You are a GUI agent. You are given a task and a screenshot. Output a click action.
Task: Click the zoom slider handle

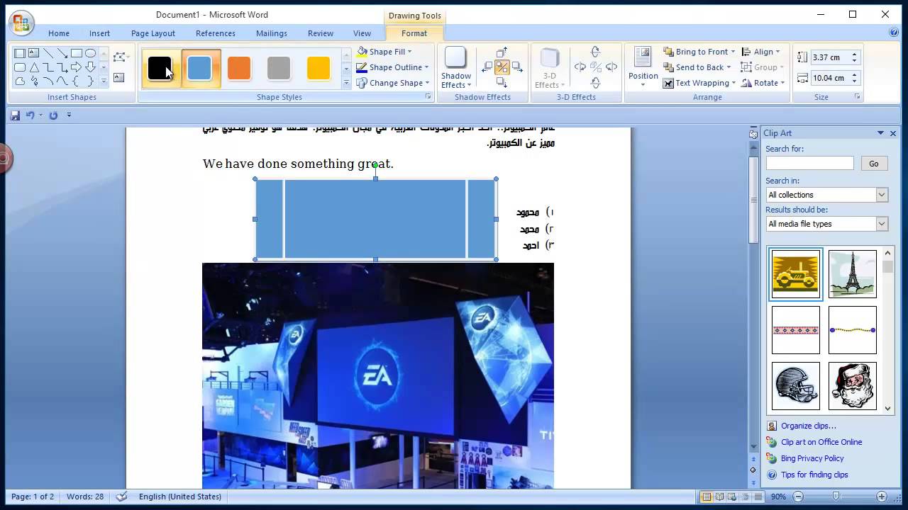pyautogui.click(x=836, y=497)
